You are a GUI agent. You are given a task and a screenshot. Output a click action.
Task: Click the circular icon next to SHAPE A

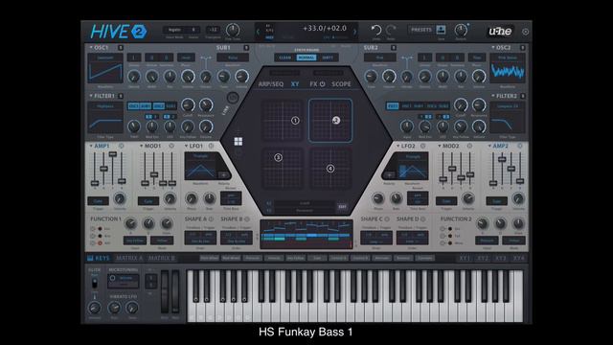(211, 219)
